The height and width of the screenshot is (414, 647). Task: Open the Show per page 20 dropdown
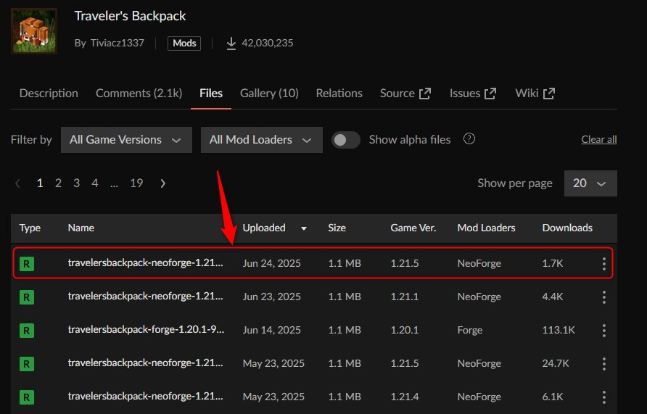point(590,183)
